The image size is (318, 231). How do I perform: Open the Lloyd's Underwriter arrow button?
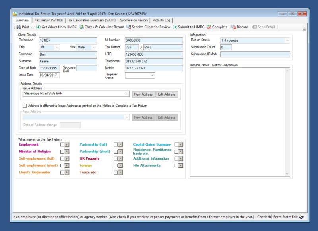point(67,173)
